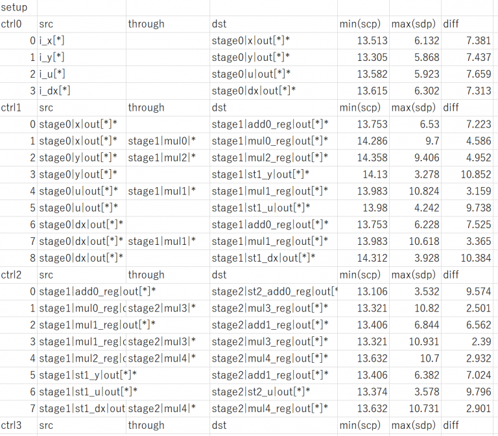This screenshot has height=436, width=498.
Task: Click the max(sdp) value 10.931
Action: click(x=423, y=341)
